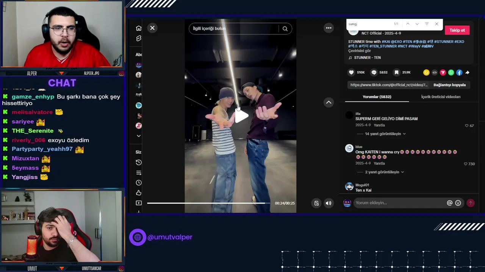
Task: Click the globe icon beside @umutvalper
Action: (x=138, y=237)
